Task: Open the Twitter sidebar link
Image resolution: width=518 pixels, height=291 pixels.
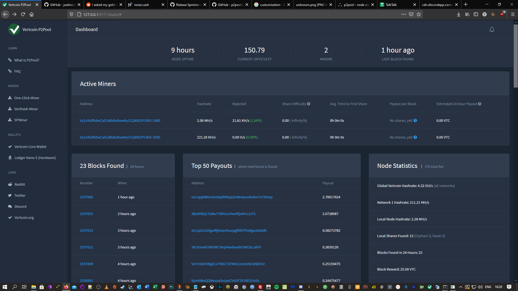Action: click(x=20, y=195)
